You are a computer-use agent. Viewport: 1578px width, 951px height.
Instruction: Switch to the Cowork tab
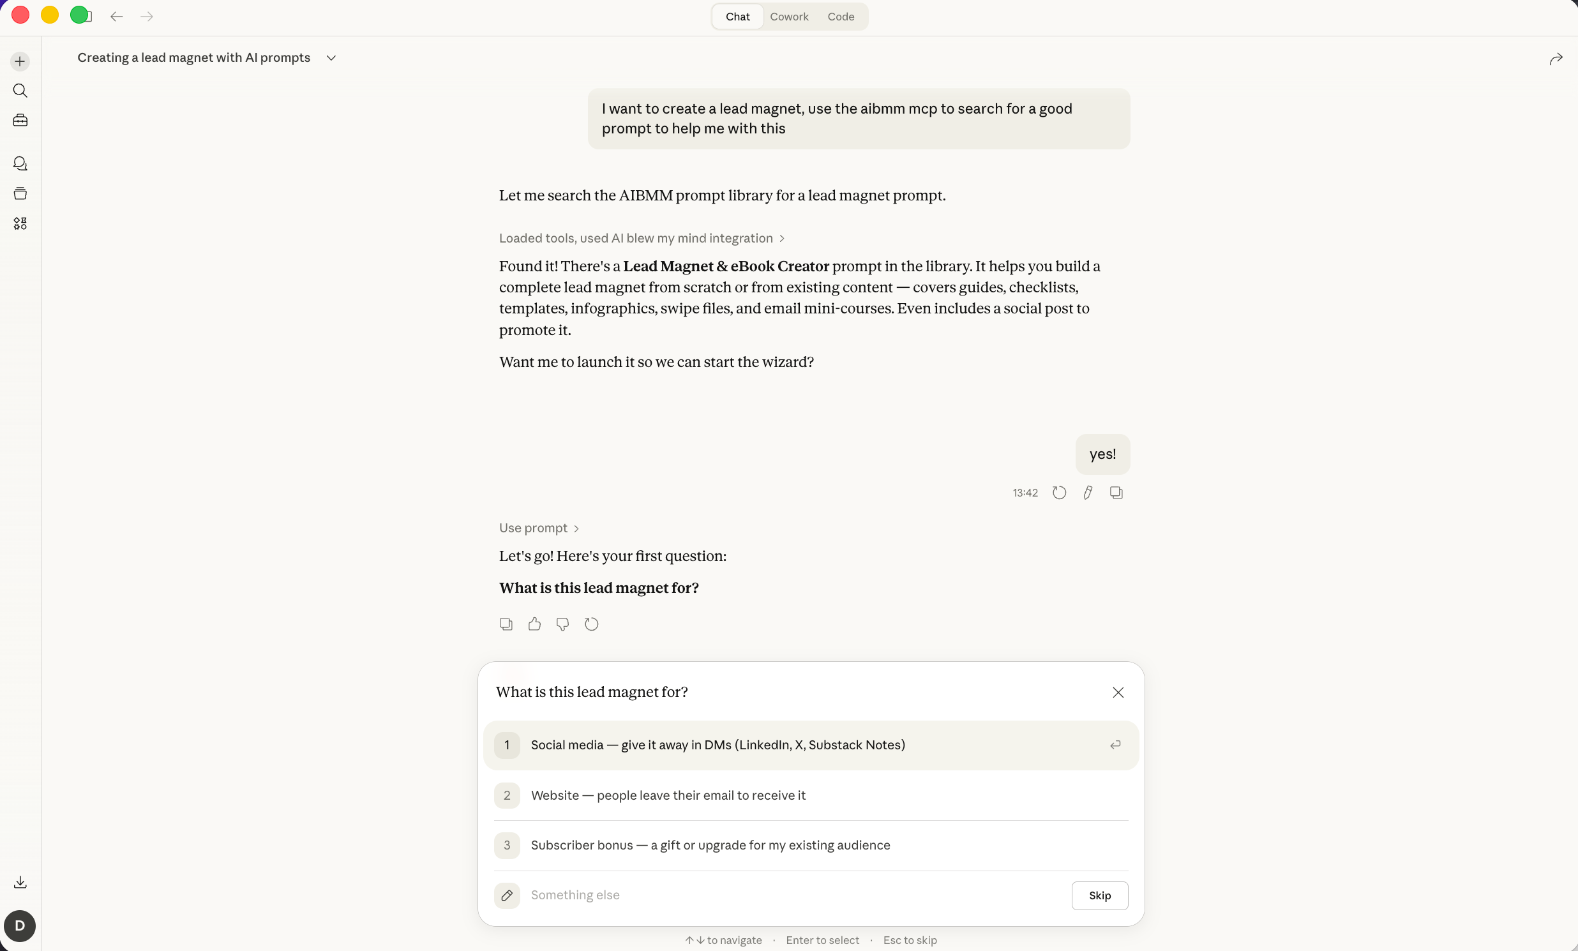pyautogui.click(x=789, y=17)
